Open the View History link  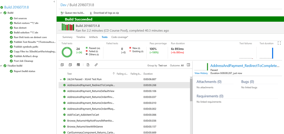tap(201, 73)
